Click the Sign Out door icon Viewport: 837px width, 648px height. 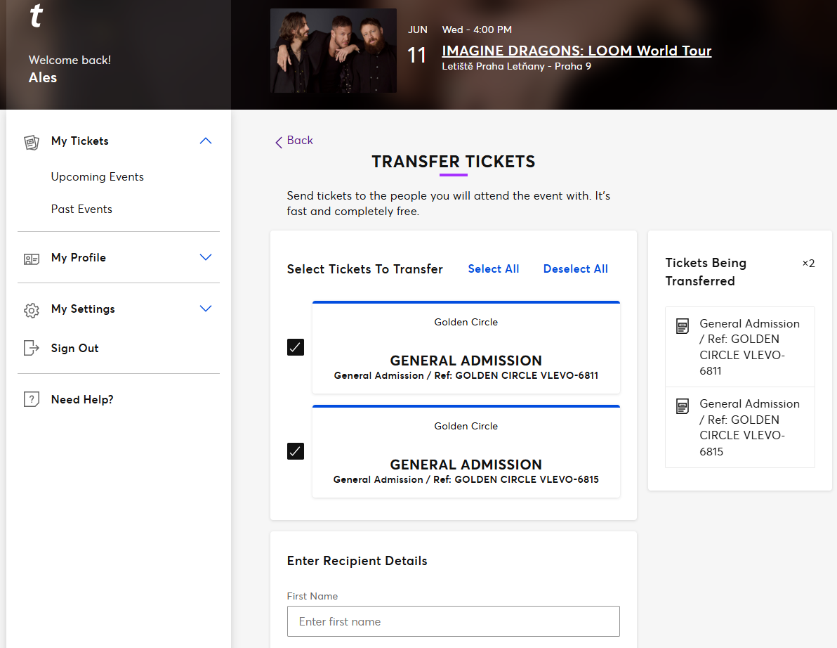click(x=32, y=349)
